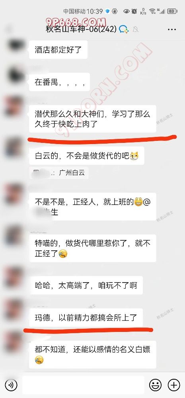Select message 玛德，以前精力都搞会所上了

86,318
